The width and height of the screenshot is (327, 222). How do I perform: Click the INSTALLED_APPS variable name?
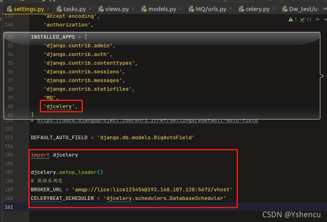point(53,37)
